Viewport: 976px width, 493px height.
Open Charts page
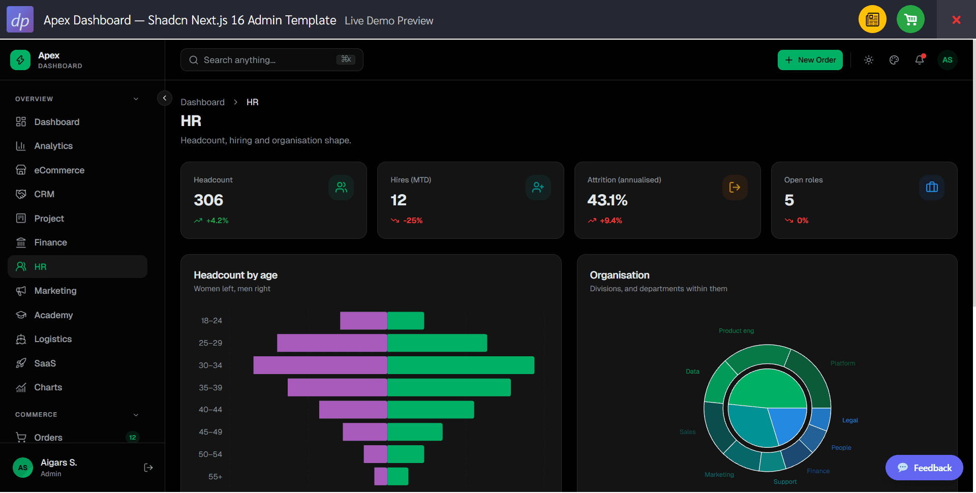[x=77, y=387]
